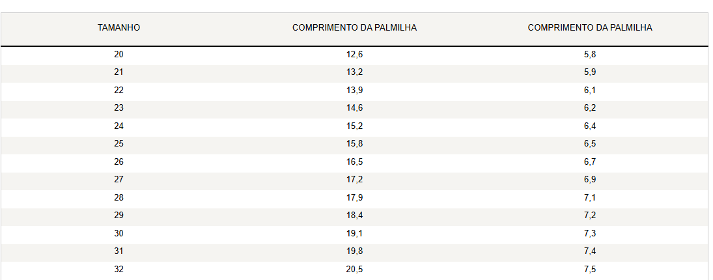Click the column header above the 12,6 value
713x280 pixels.
pyautogui.click(x=354, y=28)
